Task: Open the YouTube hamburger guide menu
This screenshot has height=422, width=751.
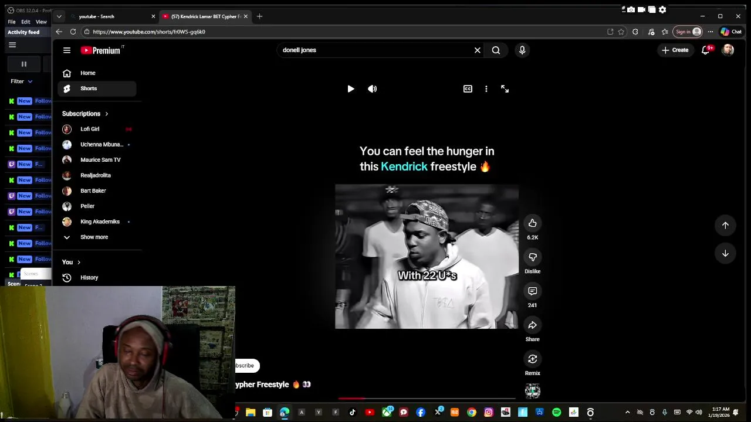Action: (x=67, y=50)
